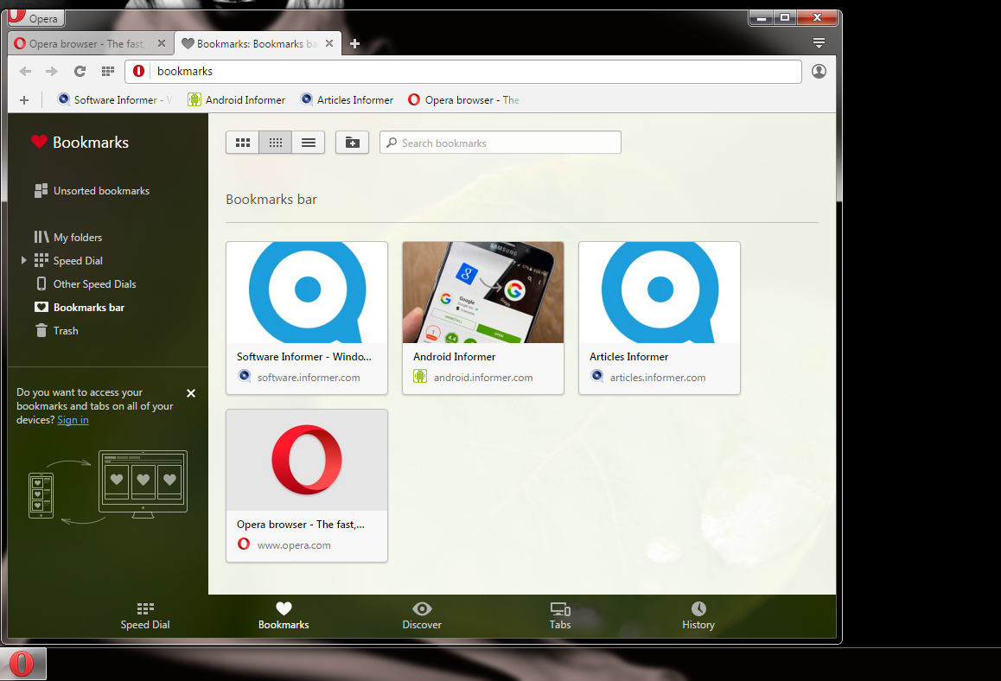The width and height of the screenshot is (1001, 681).
Task: Add current page to the bookmarks bar
Action: coord(24,100)
